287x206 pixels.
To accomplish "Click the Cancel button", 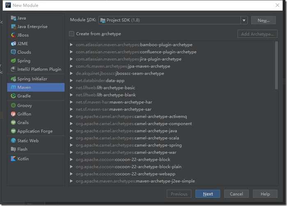I will tap(236, 194).
